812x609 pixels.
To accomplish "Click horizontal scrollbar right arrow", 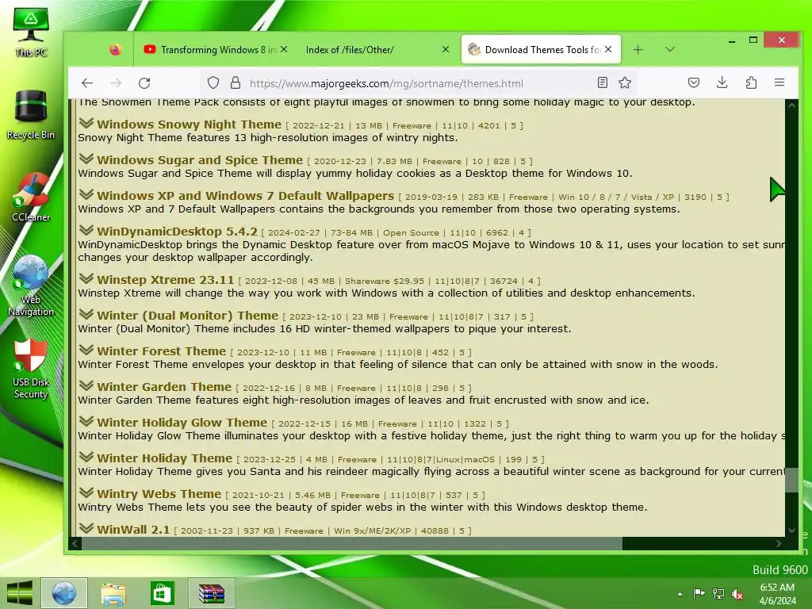I will [779, 543].
